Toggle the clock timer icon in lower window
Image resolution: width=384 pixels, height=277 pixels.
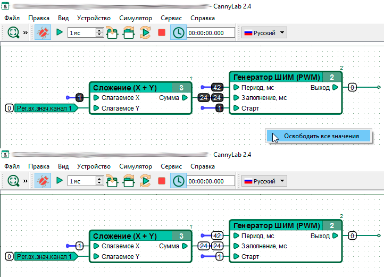point(178,181)
